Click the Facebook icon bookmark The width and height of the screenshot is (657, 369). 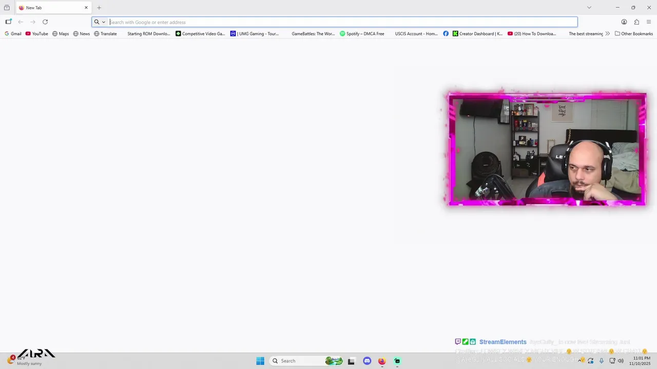pos(446,34)
